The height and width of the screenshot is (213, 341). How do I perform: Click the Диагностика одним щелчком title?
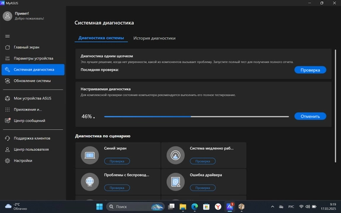[107, 56]
